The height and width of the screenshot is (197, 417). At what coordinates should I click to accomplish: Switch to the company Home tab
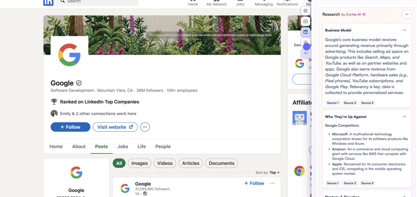coord(56,147)
